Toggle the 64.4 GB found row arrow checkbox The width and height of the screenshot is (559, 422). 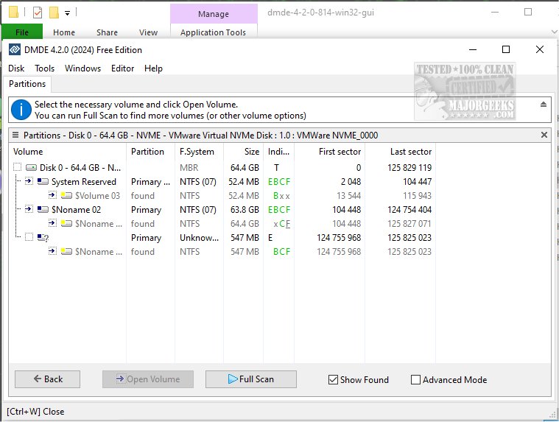52,223
